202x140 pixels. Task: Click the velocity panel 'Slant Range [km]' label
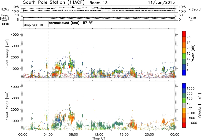click(7, 106)
